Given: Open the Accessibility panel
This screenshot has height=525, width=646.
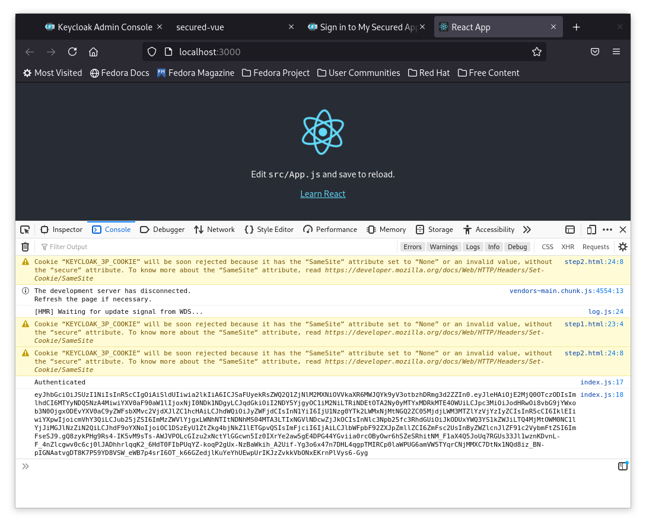Looking at the screenshot, I should pos(489,230).
